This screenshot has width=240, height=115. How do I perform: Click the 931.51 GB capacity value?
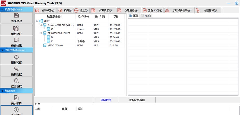pyautogui.click(x=115, y=33)
